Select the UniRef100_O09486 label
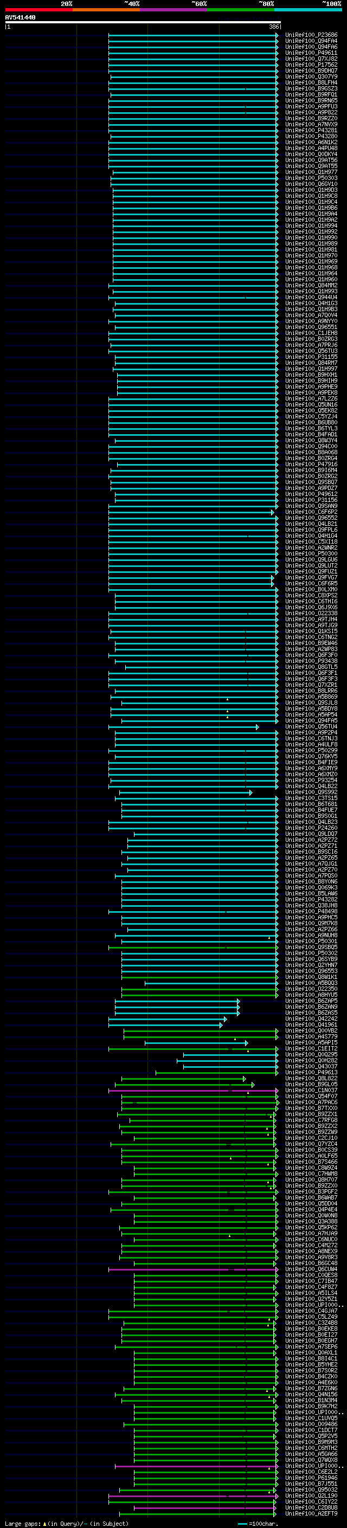 (x=311, y=1425)
